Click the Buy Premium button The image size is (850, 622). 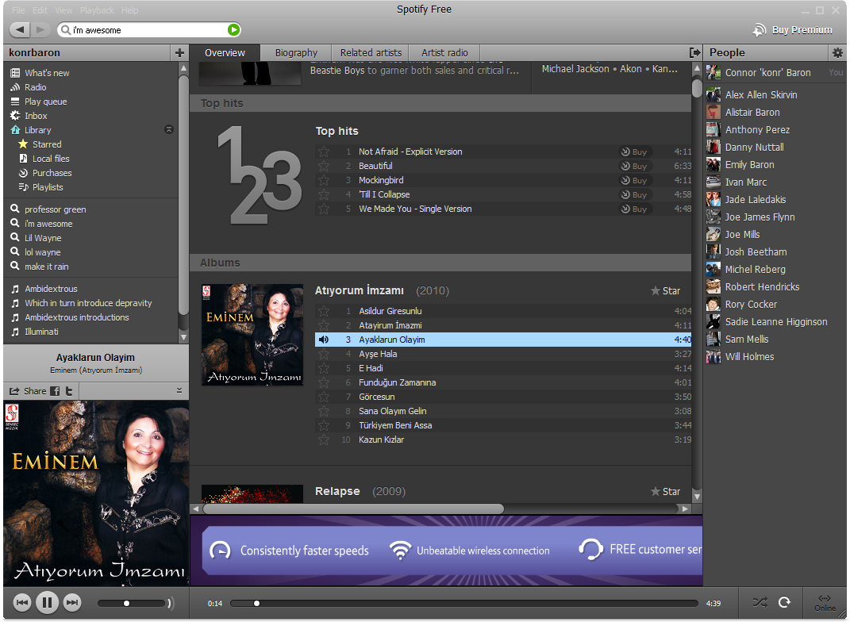tap(793, 30)
